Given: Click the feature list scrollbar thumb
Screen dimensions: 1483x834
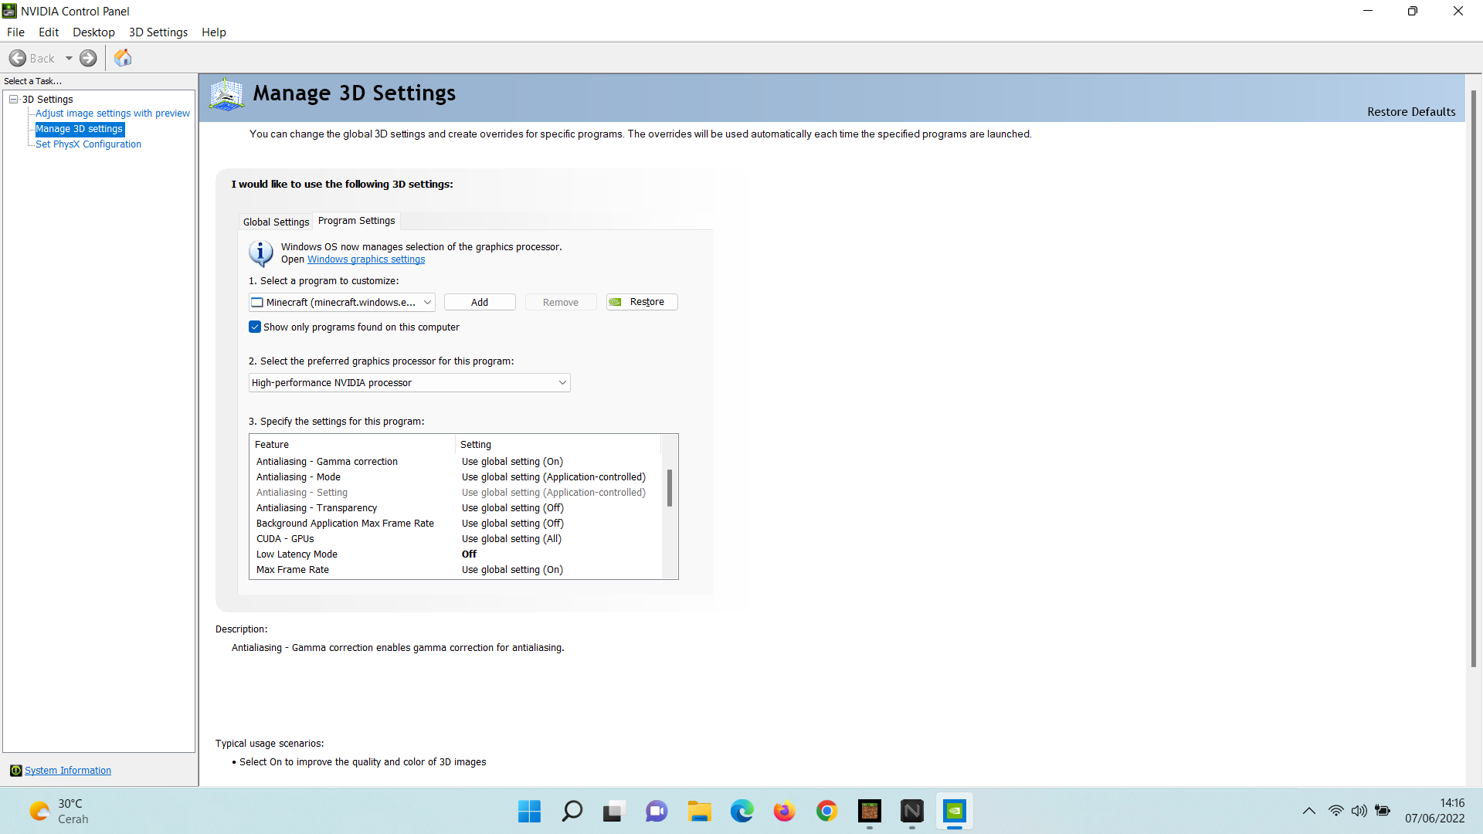Looking at the screenshot, I should (669, 486).
